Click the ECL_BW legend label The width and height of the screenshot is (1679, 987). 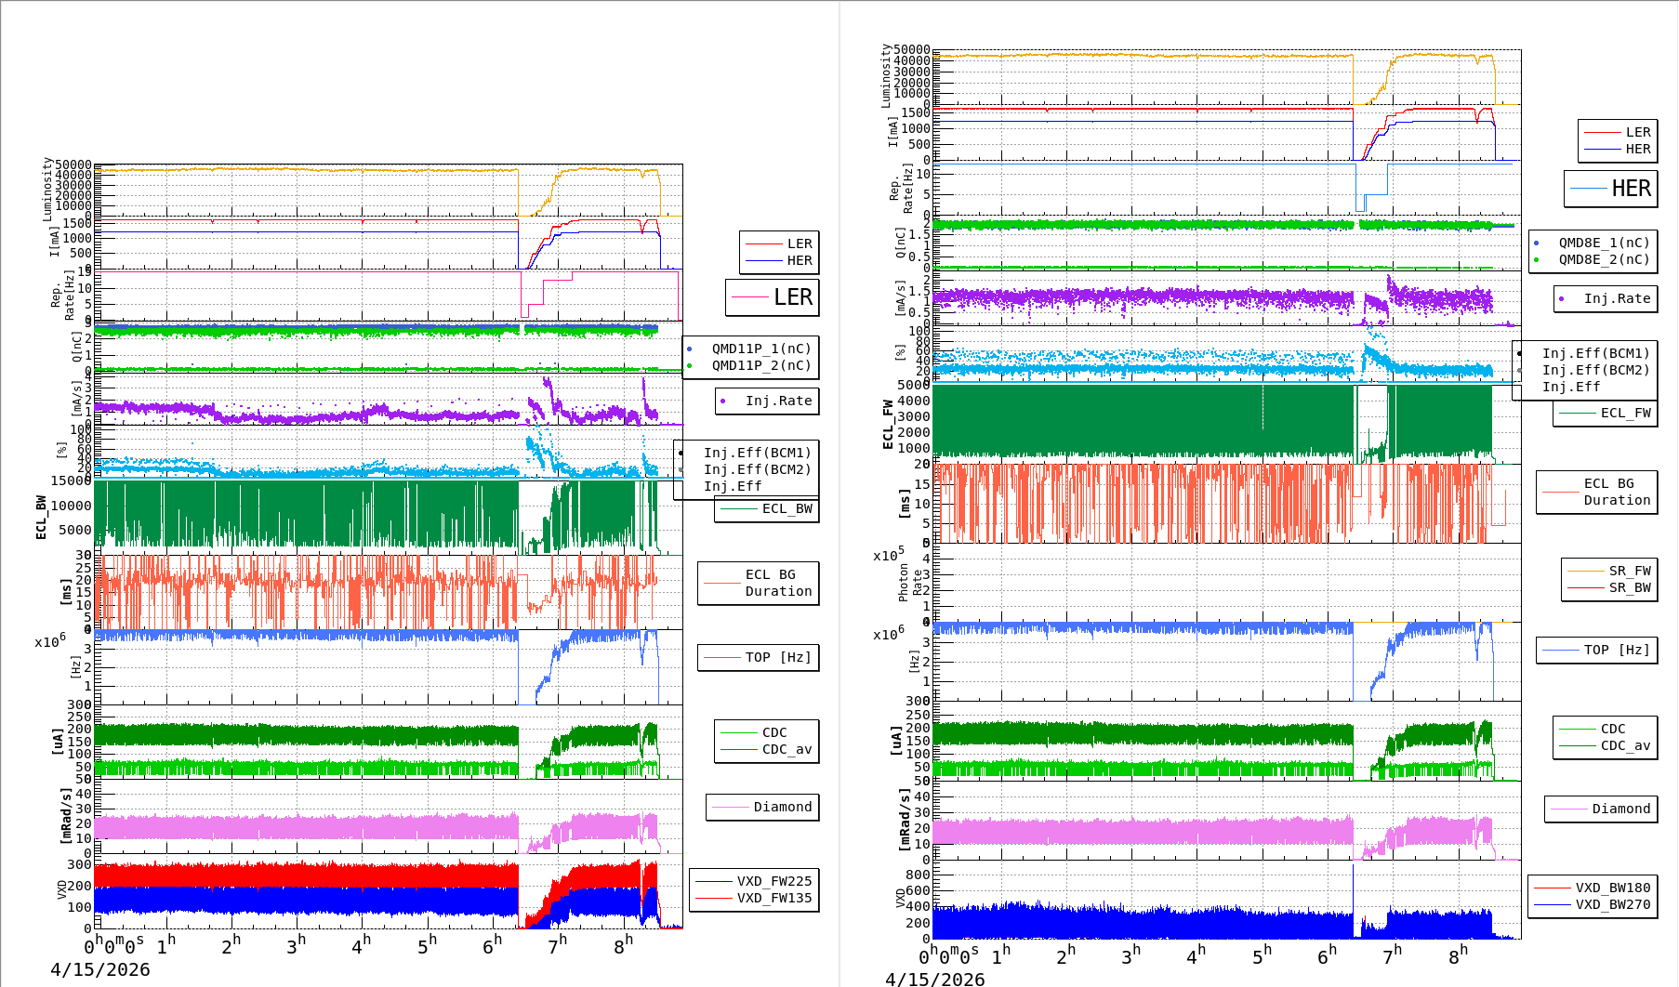click(x=787, y=509)
